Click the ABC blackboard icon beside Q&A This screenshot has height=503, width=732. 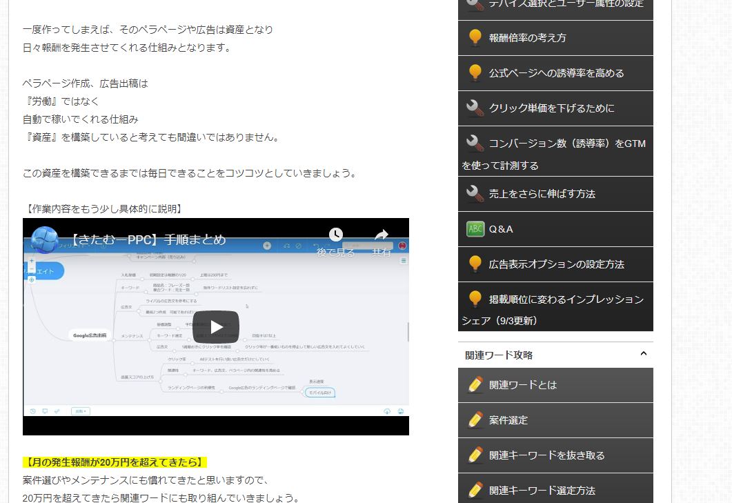[475, 229]
